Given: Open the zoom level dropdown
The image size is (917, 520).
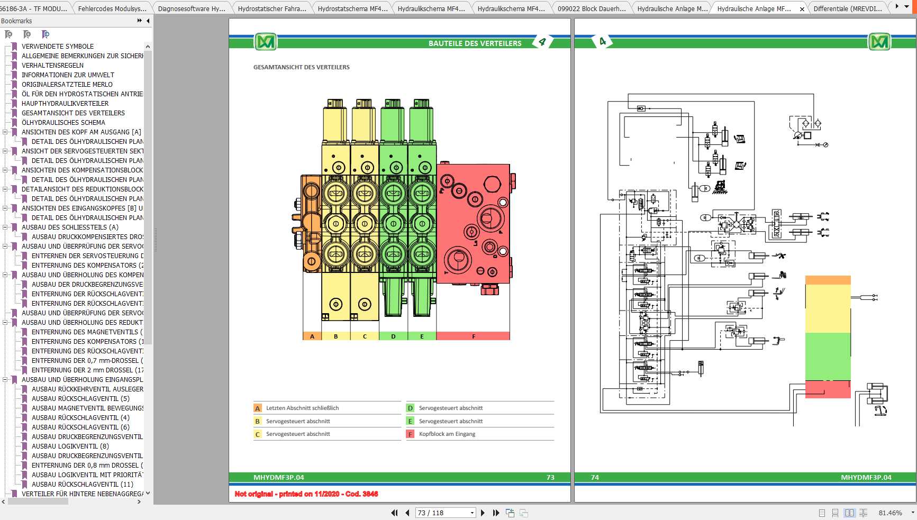Looking at the screenshot, I should (912, 513).
